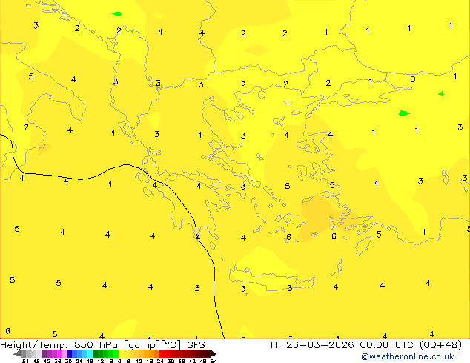
Task: Click the green patch at top of map
Action: [116, 13]
